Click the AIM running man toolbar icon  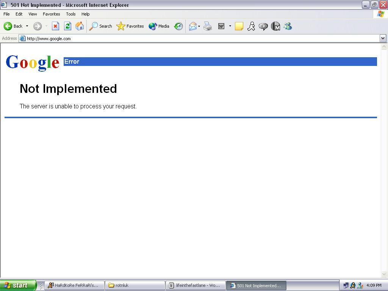tap(251, 26)
